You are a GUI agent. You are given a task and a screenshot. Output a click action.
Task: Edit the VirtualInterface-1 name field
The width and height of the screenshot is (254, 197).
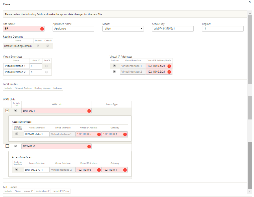coord(16,66)
